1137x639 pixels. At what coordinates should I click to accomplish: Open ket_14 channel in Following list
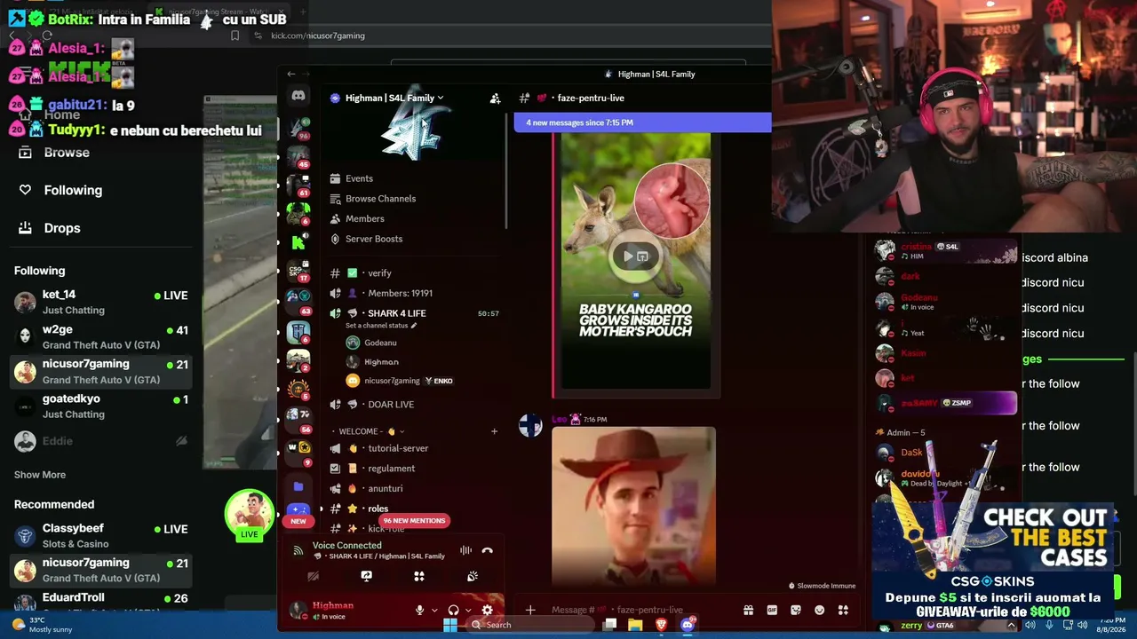point(101,302)
